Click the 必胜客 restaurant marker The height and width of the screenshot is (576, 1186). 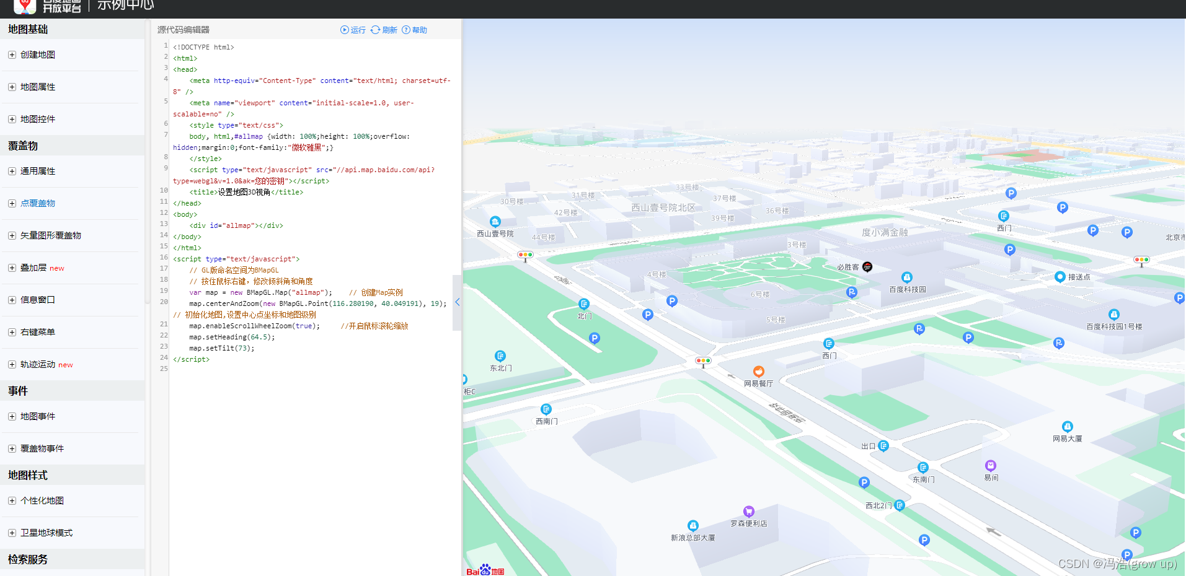(867, 267)
